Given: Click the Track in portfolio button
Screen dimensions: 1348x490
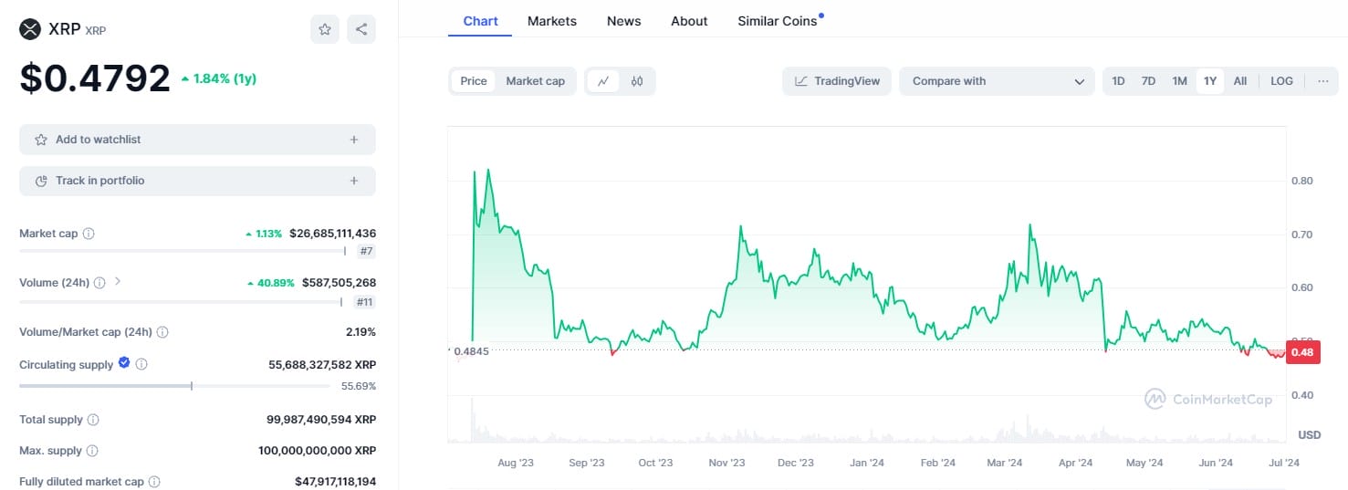Looking at the screenshot, I should [x=197, y=181].
